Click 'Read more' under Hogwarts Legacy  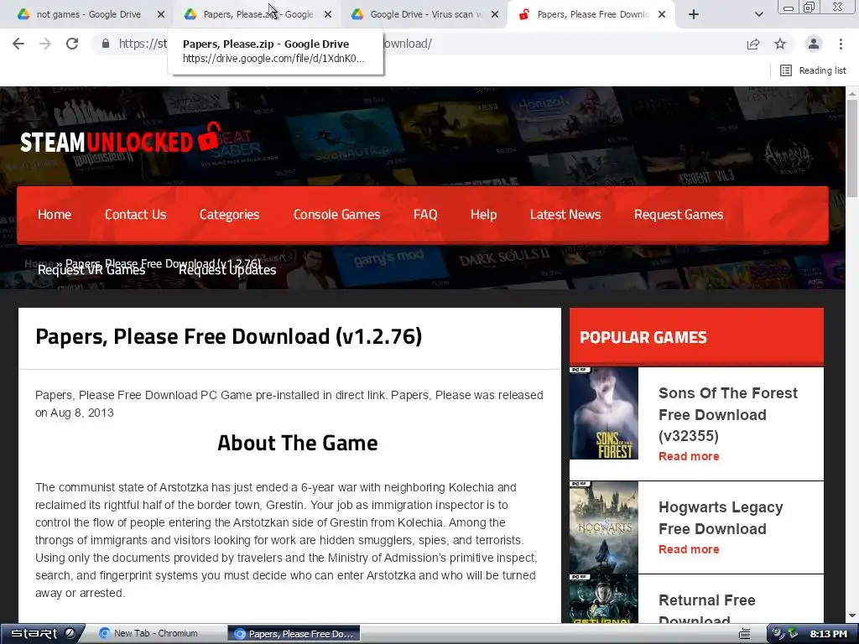689,549
